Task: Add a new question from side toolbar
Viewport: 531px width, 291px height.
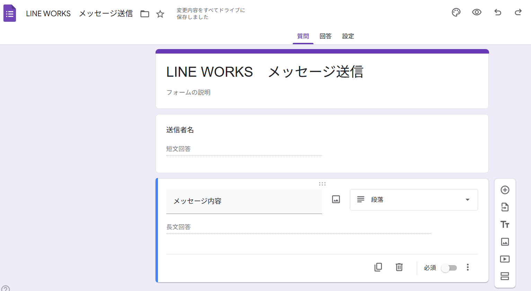Action: 505,190
